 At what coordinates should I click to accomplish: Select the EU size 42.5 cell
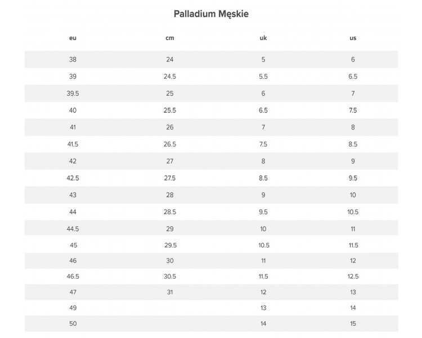pos(73,178)
